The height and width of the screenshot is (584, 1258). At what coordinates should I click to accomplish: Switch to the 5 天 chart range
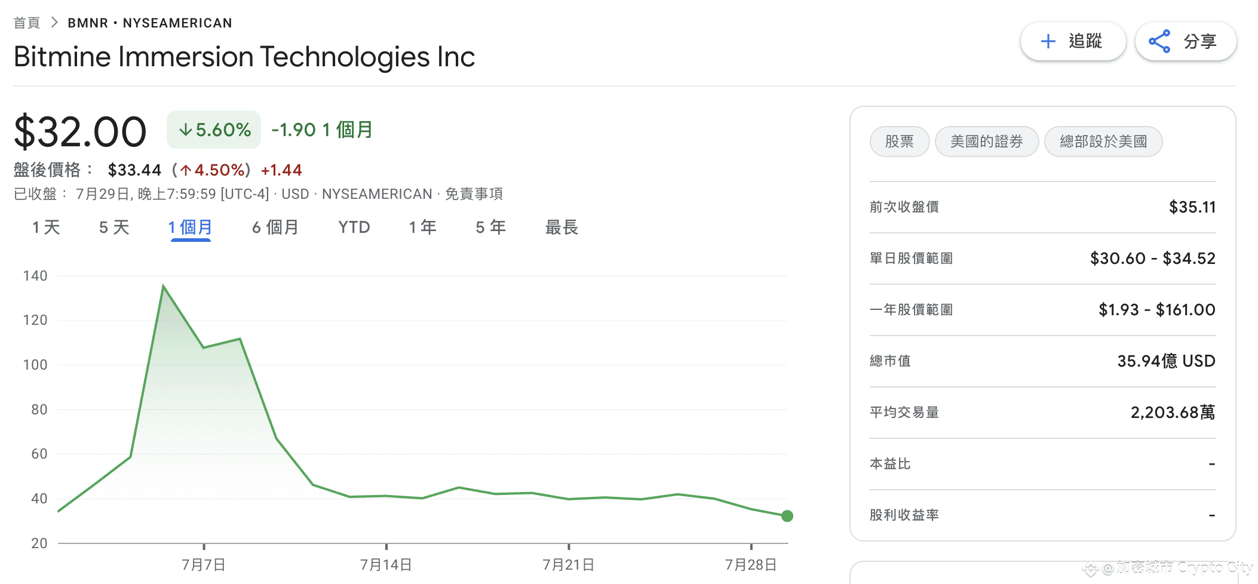point(114,228)
